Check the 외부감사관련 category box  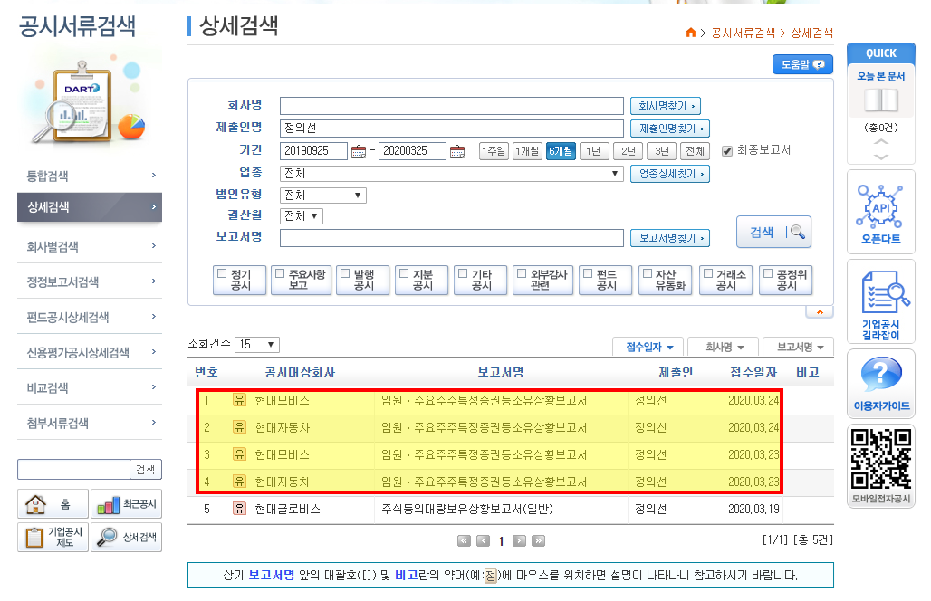click(x=522, y=273)
